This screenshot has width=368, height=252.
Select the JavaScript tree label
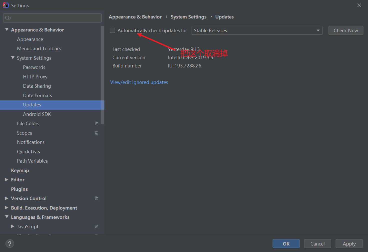(x=28, y=227)
